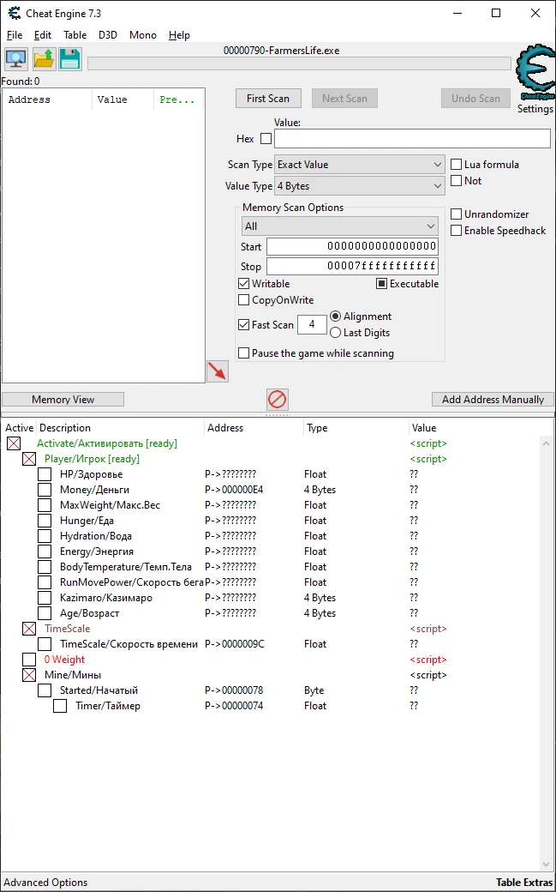This screenshot has height=892, width=556.
Task: Toggle the Hydration/Вода checkbox
Action: pyautogui.click(x=45, y=536)
